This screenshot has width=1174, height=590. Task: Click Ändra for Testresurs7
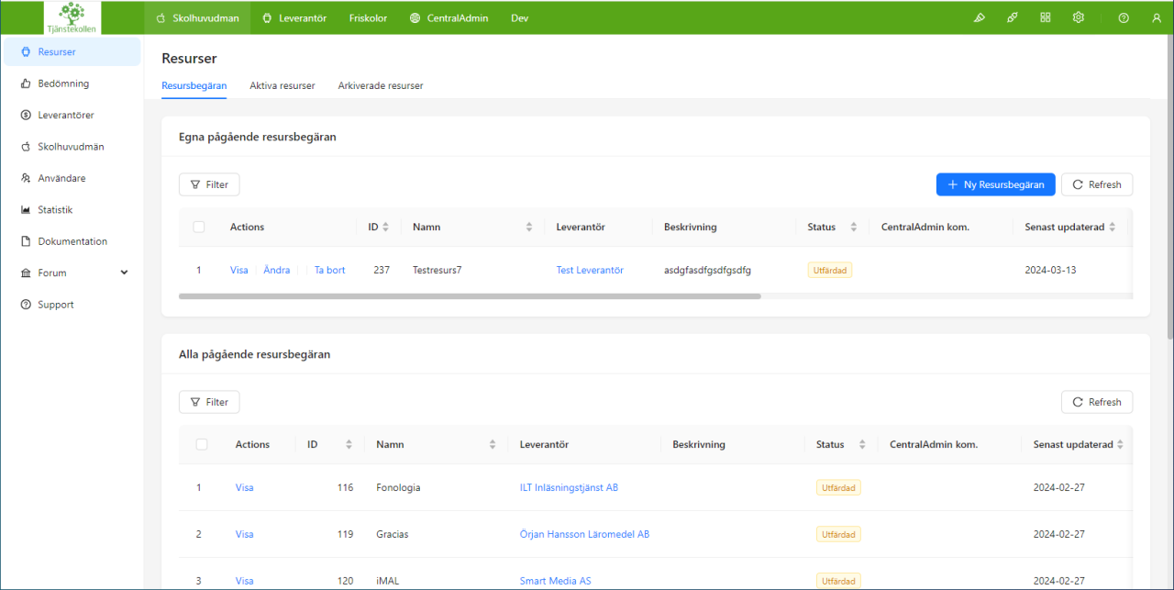pyautogui.click(x=277, y=270)
